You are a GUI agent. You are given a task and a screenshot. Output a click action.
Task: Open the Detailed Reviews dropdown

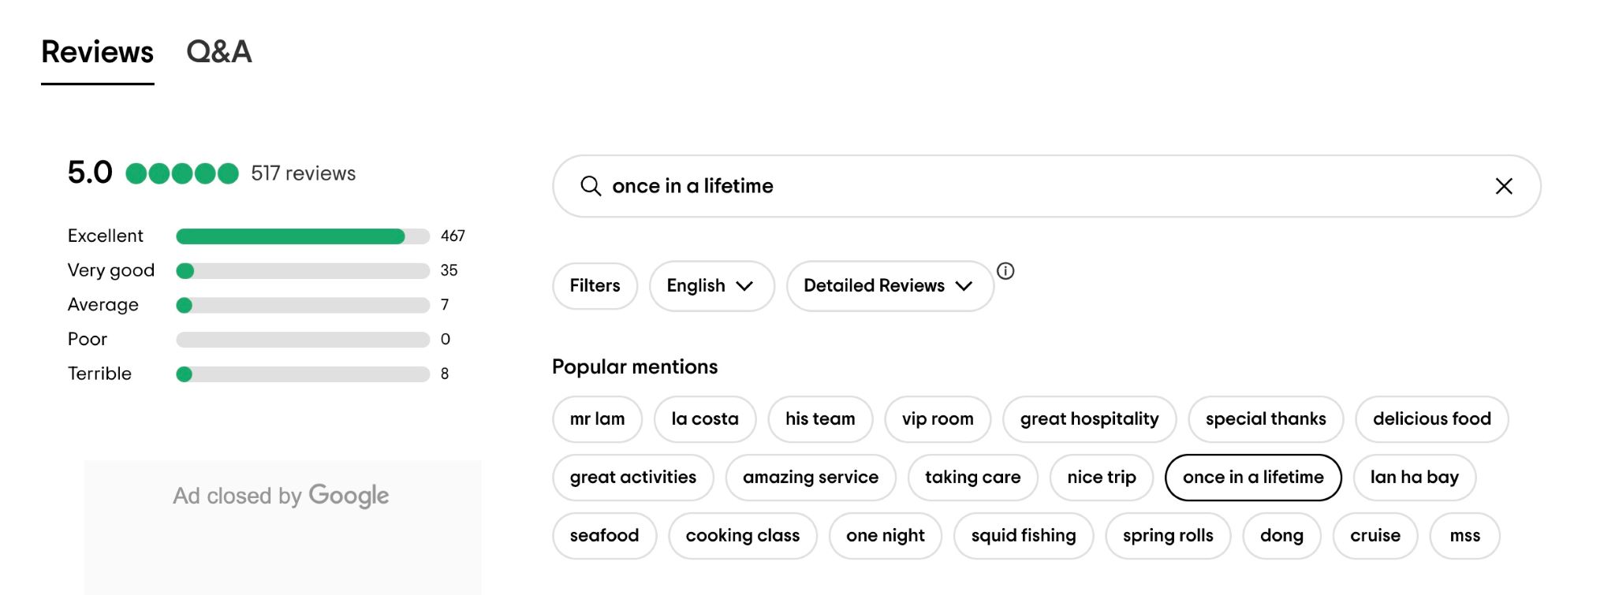coord(888,286)
